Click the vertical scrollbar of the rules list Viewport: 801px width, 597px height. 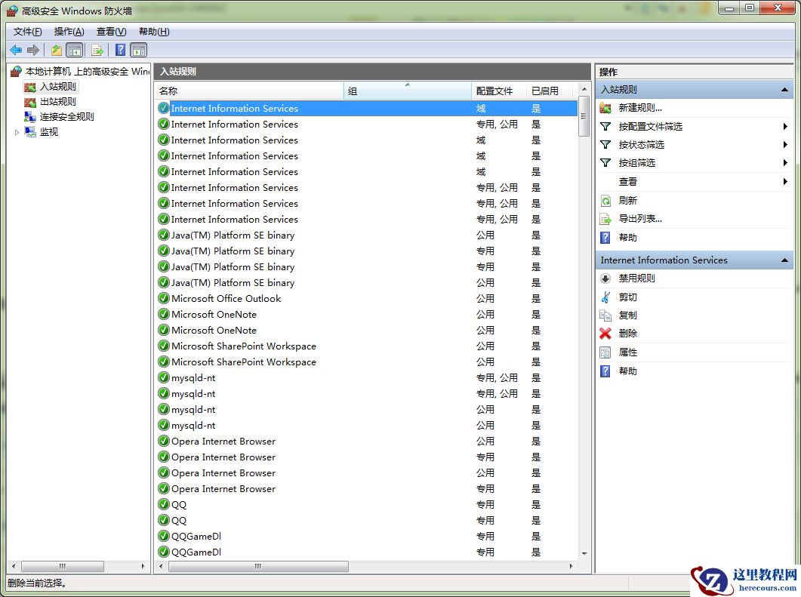click(584, 113)
